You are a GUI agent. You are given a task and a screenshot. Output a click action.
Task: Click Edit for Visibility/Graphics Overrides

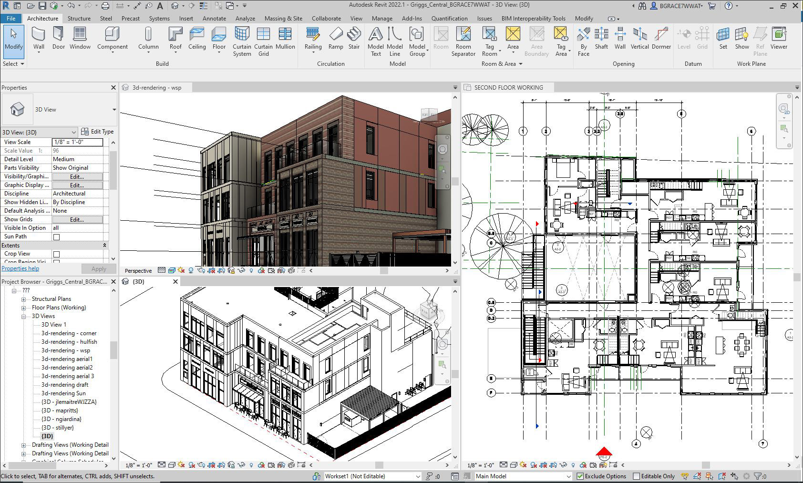(77, 176)
